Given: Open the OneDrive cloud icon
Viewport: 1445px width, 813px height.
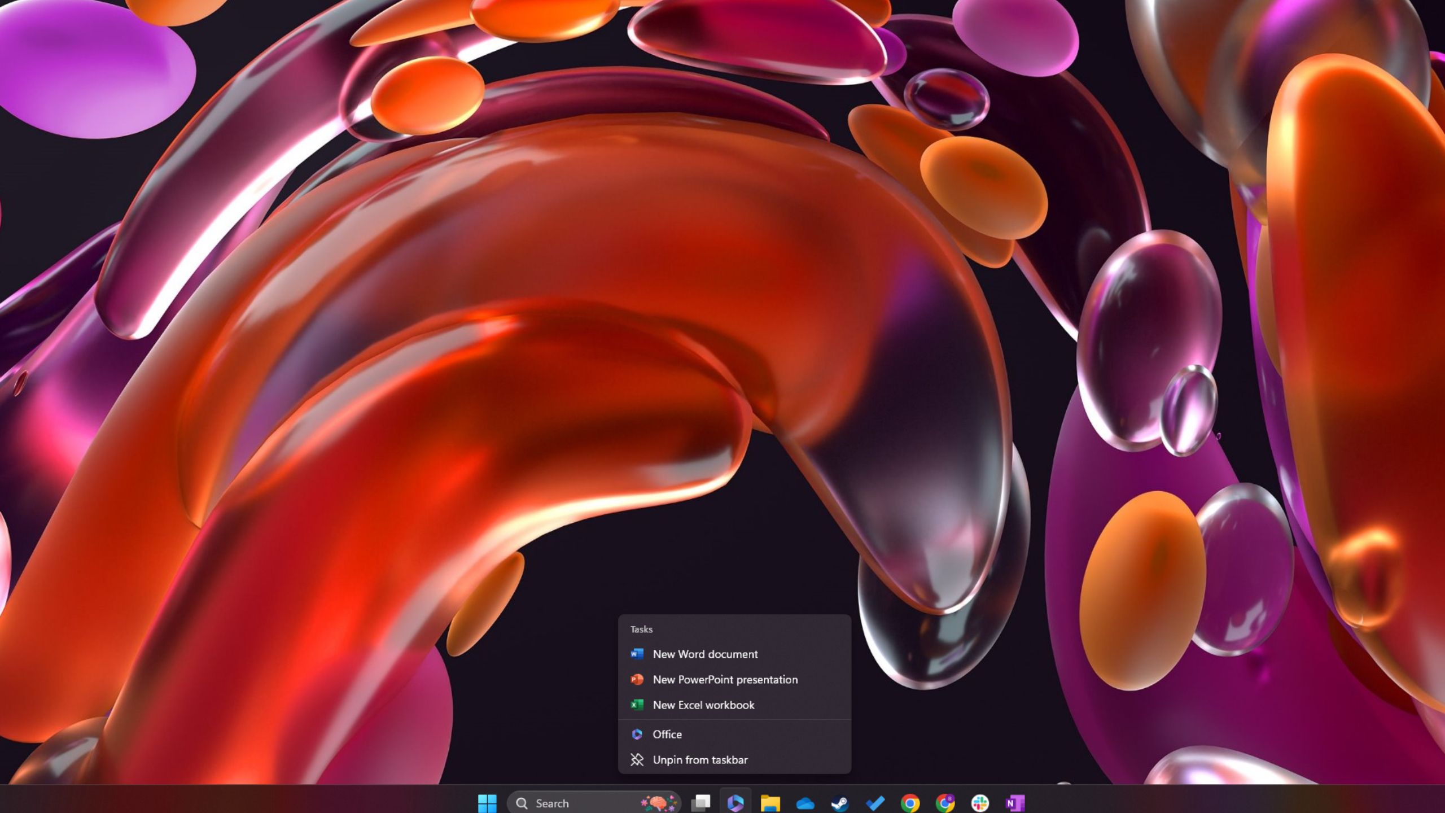Looking at the screenshot, I should [x=805, y=803].
